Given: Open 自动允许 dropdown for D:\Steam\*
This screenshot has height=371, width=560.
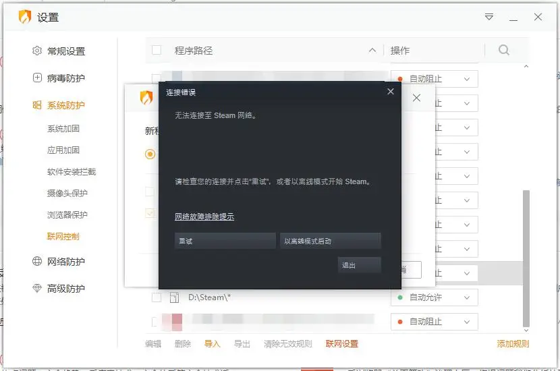Looking at the screenshot, I should pos(435,297).
